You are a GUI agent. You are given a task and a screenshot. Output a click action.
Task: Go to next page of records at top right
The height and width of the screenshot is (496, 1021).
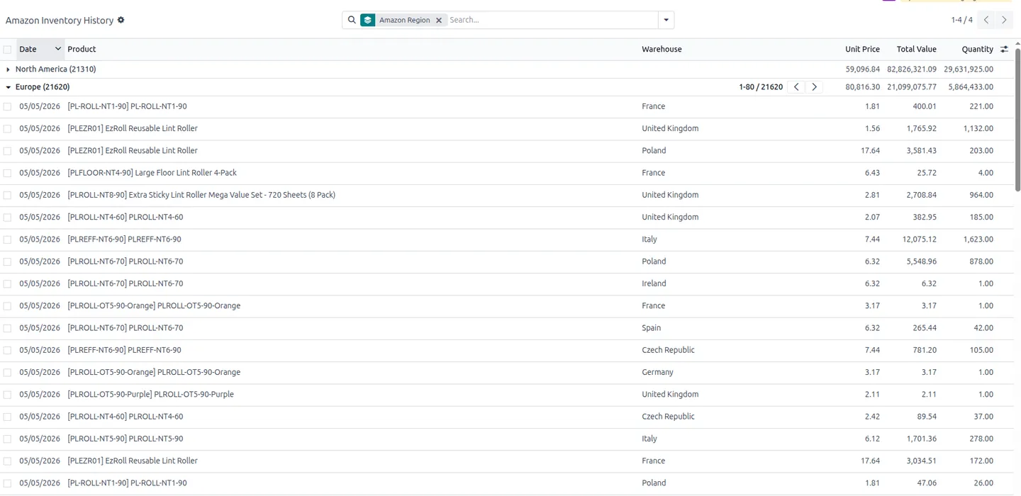pyautogui.click(x=1004, y=20)
